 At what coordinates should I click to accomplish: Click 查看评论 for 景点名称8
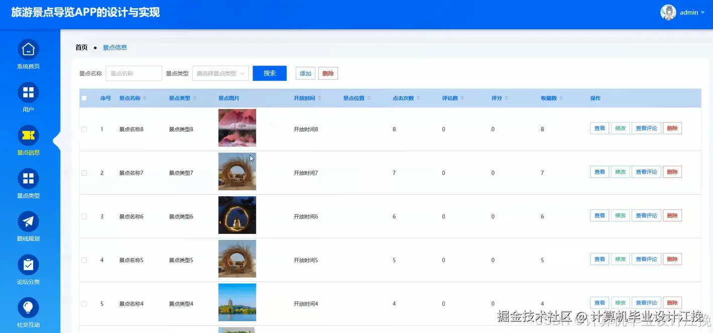[646, 128]
